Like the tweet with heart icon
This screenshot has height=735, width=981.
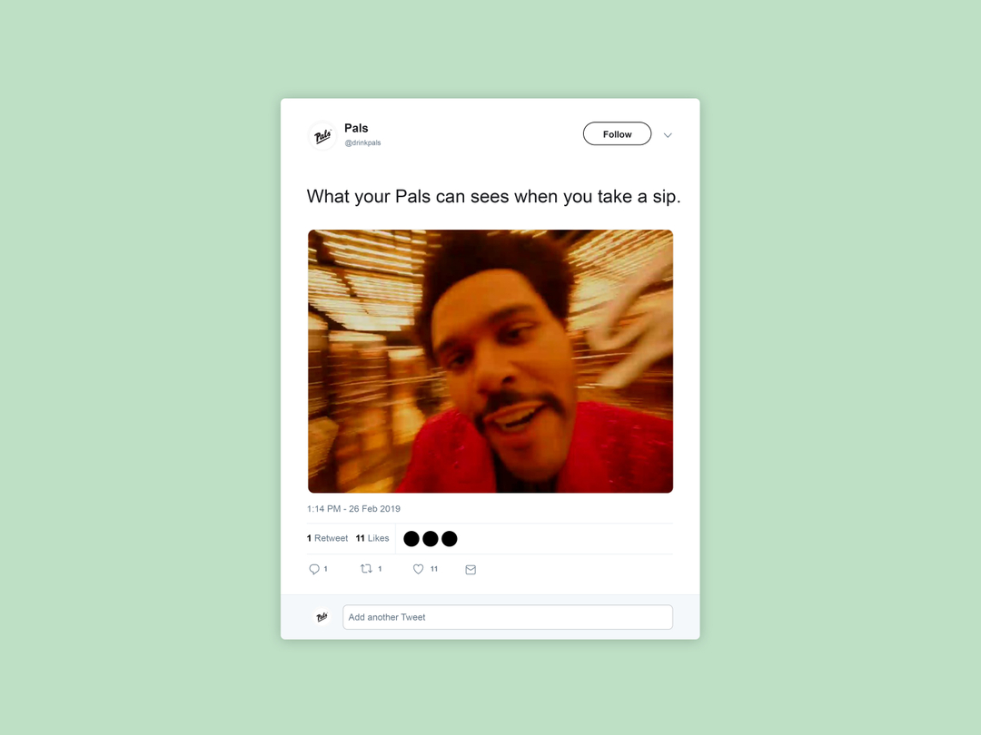pos(418,569)
